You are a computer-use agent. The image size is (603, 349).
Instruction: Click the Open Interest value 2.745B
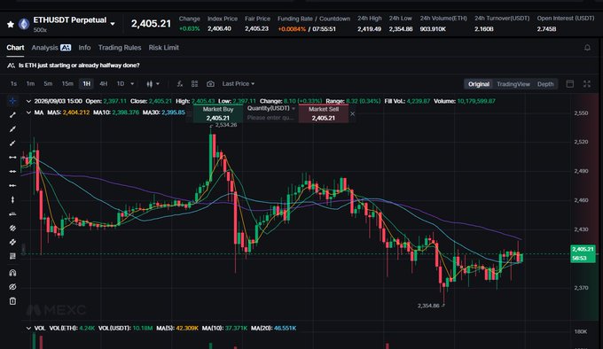pyautogui.click(x=546, y=29)
